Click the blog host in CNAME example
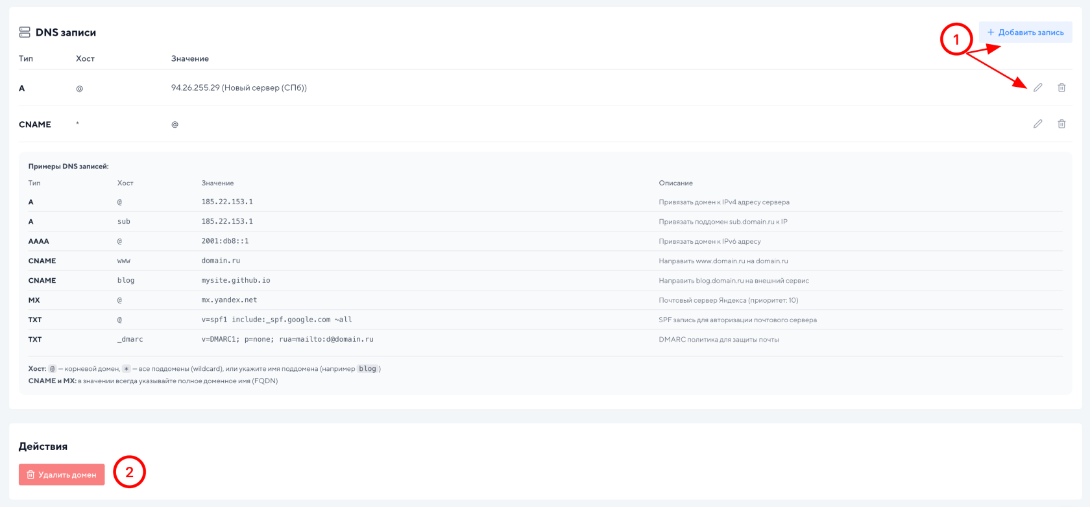 tap(126, 281)
